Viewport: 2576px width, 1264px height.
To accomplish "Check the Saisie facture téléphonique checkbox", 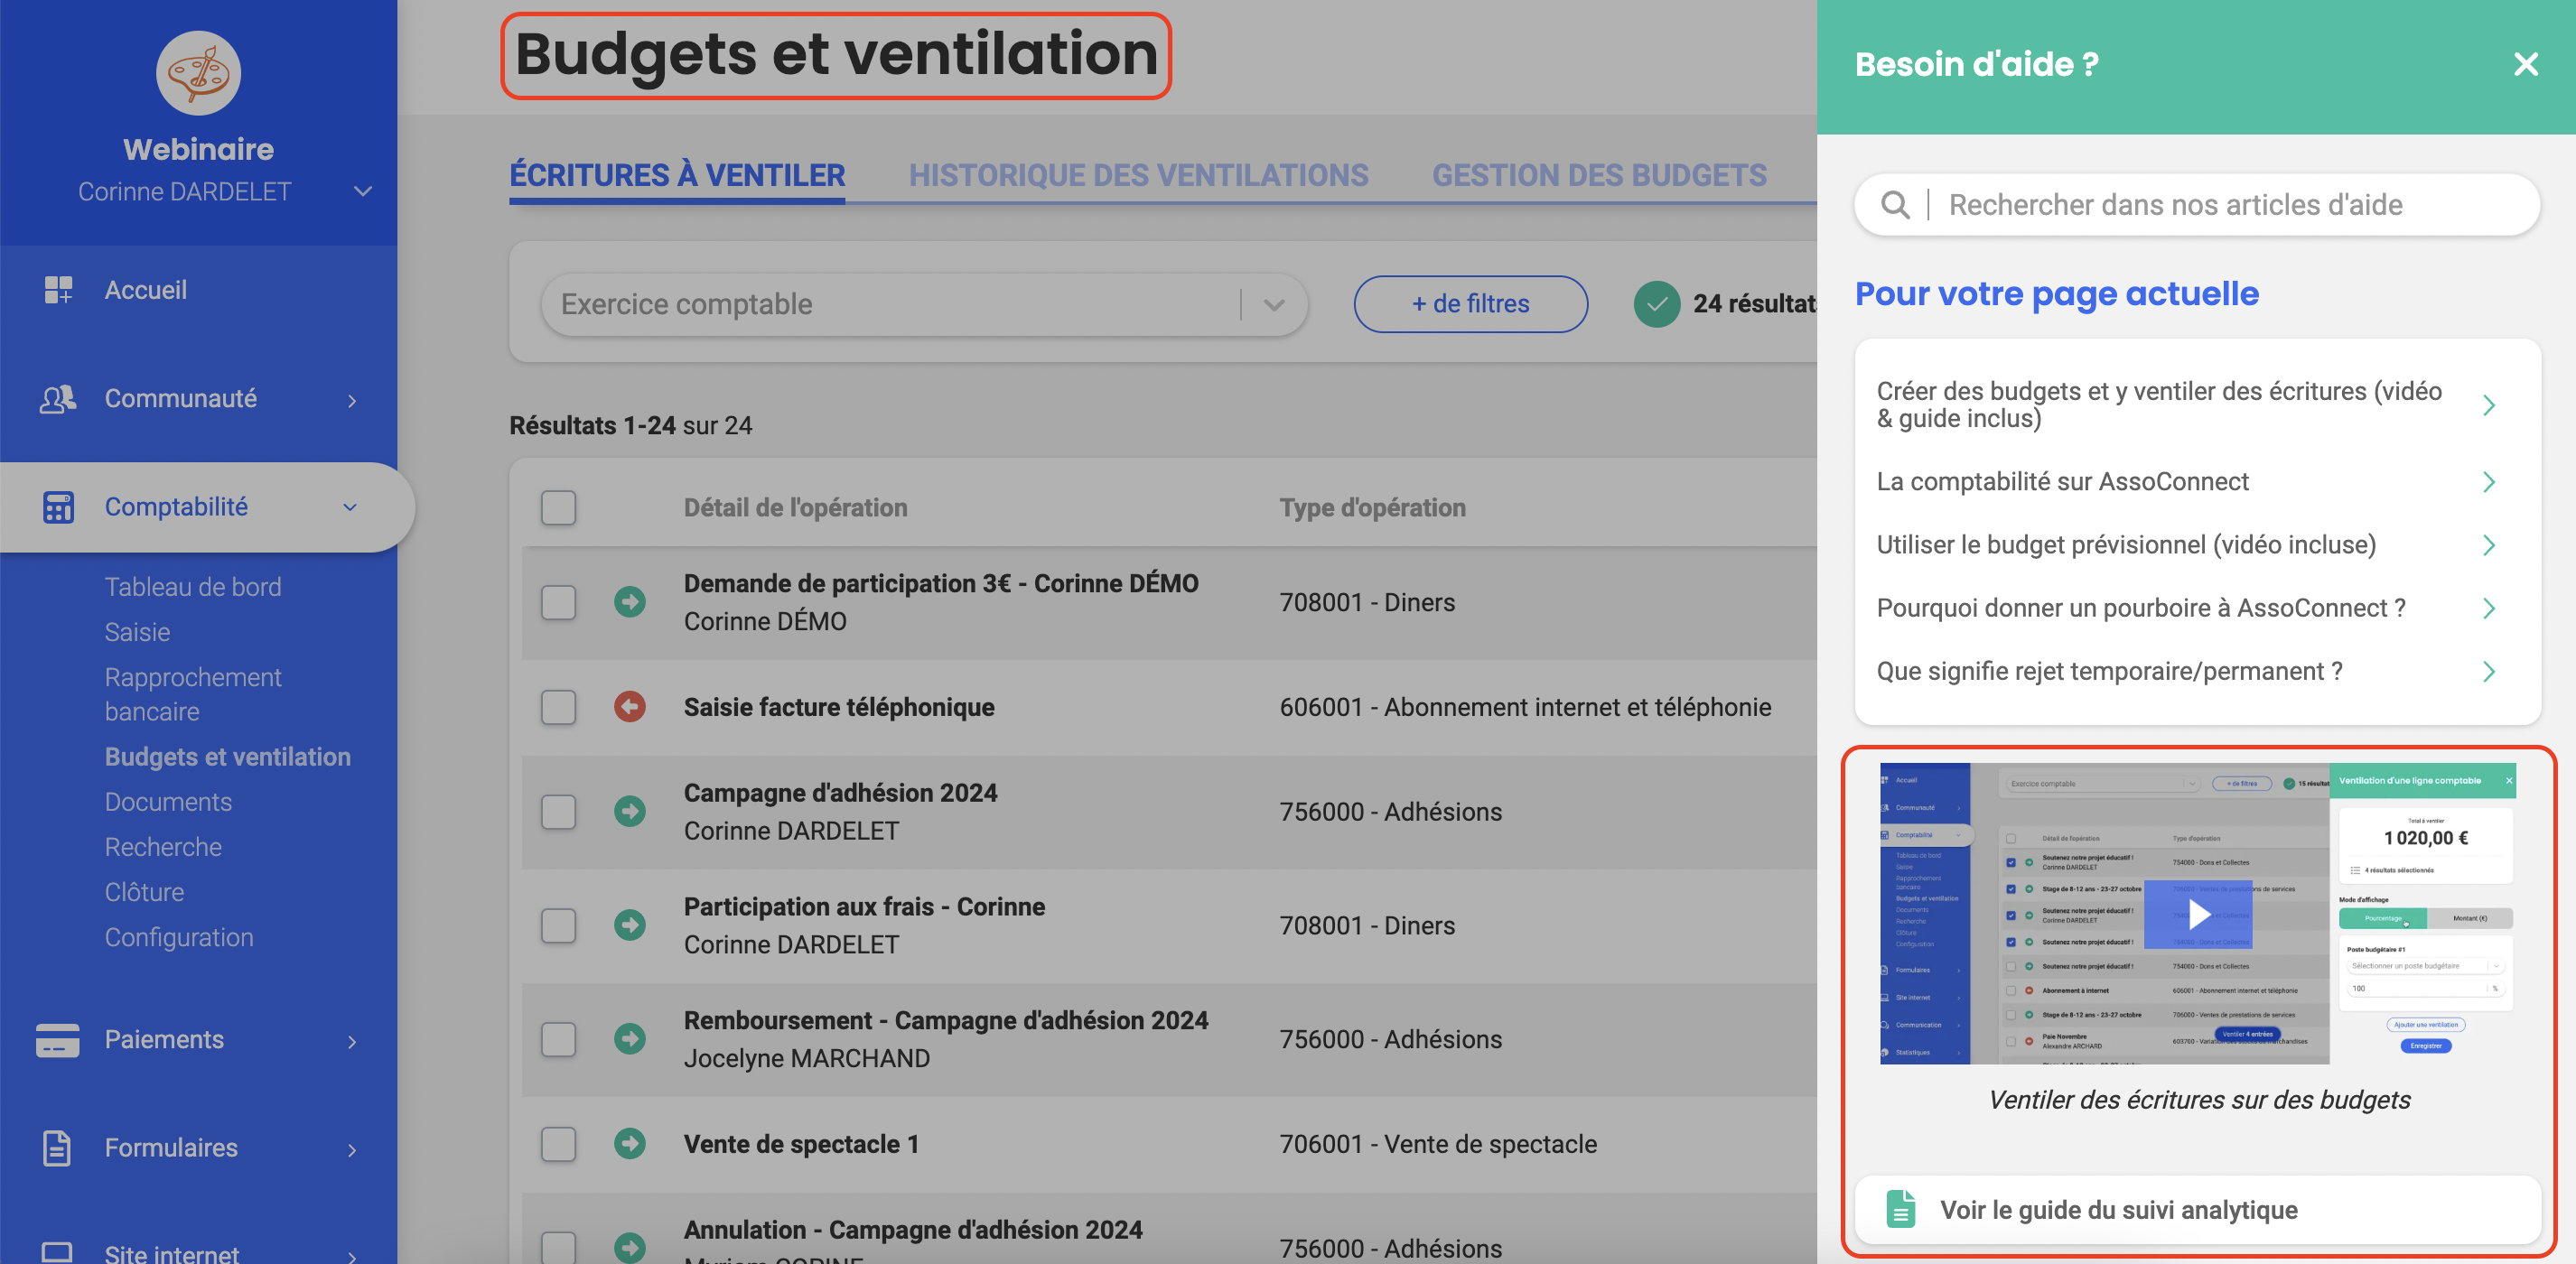I will pos(558,708).
